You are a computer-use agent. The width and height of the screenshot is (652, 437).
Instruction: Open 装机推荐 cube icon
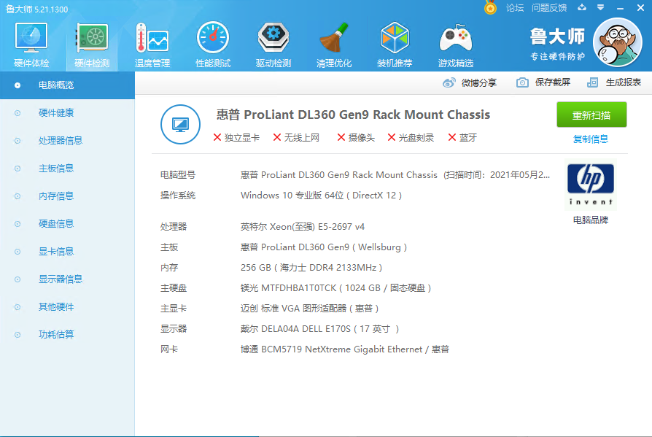(x=395, y=45)
